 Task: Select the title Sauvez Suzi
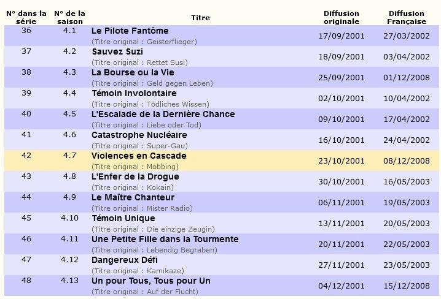(118, 51)
